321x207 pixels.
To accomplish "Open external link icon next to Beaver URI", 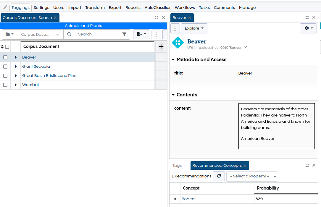I will (x=246, y=48).
